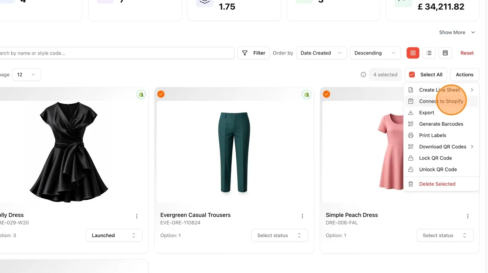Change items per page from 12
The image size is (488, 273).
tap(27, 75)
